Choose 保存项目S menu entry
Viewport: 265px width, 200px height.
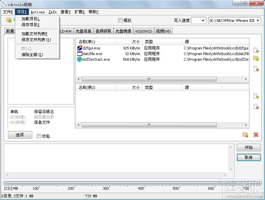pyautogui.click(x=37, y=25)
